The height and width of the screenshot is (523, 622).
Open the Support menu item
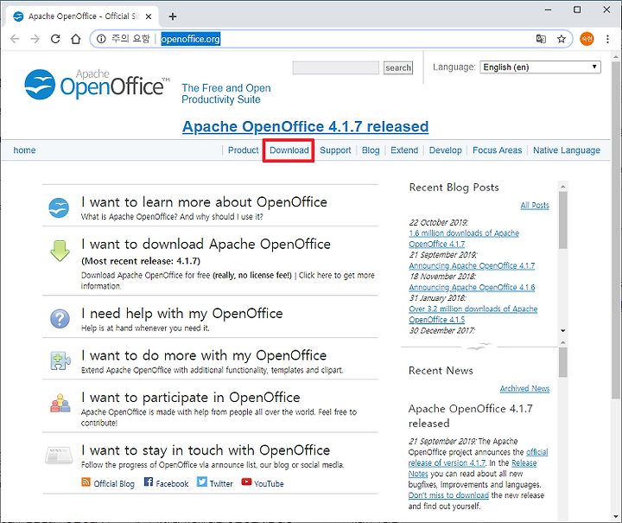pos(335,150)
